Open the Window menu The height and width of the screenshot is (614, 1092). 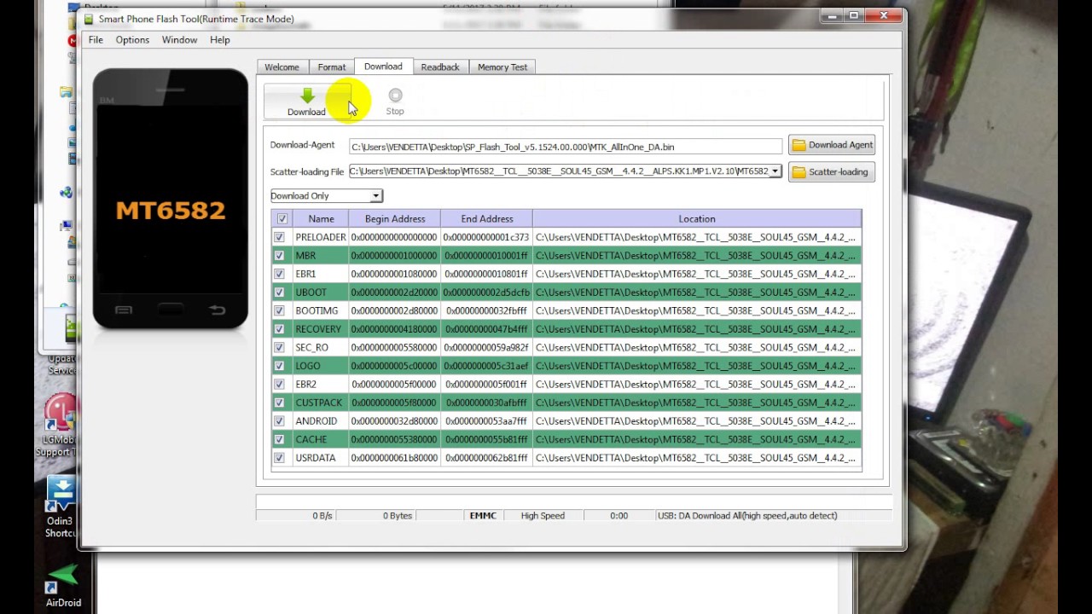(x=179, y=40)
